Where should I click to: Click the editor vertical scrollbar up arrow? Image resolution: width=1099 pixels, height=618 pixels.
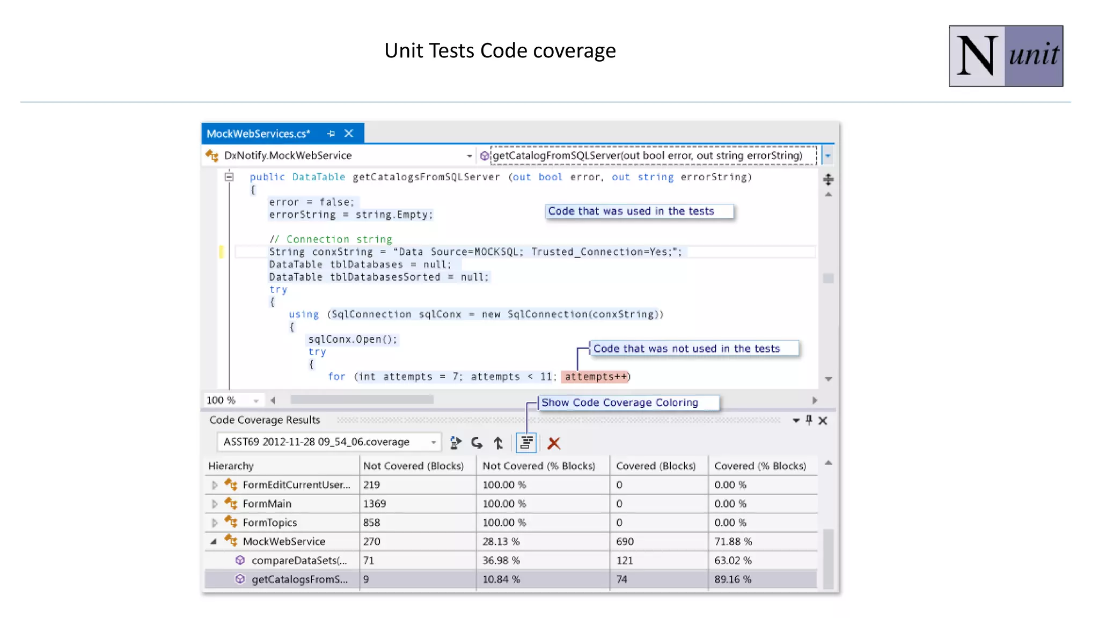pos(828,194)
